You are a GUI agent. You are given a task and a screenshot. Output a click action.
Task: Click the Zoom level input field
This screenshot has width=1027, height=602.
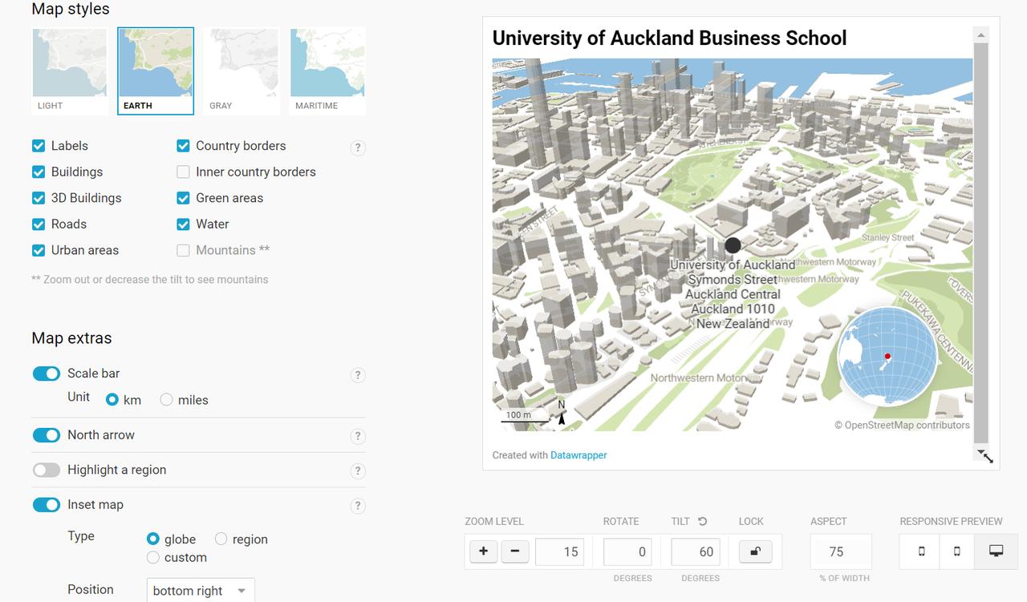tap(559, 551)
